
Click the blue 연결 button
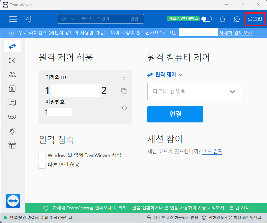coord(175,114)
